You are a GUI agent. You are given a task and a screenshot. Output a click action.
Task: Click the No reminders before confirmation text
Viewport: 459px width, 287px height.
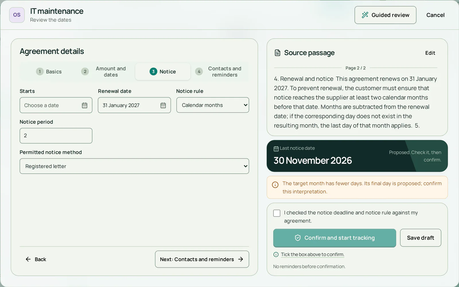pos(309,267)
